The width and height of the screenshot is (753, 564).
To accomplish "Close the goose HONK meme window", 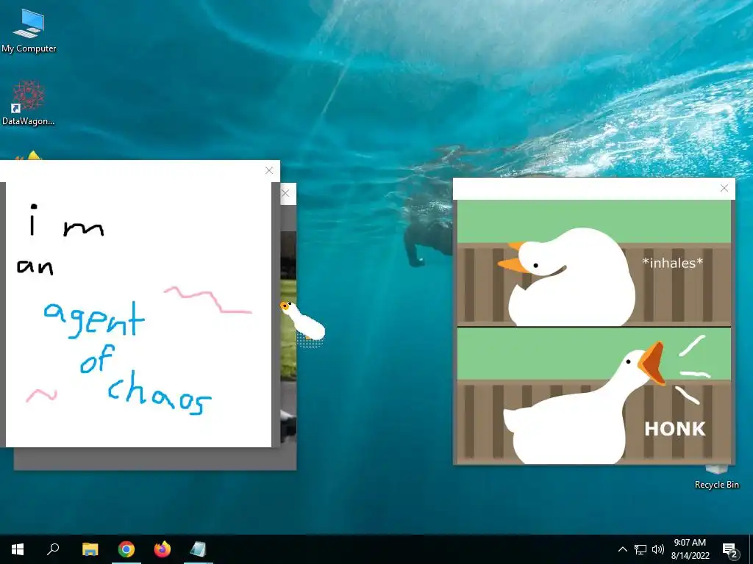I will point(724,189).
